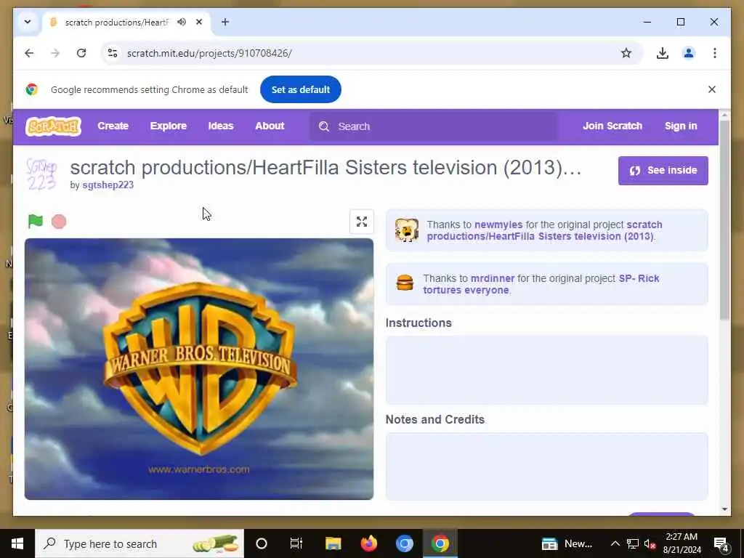Open network icon in system tray

(633, 543)
